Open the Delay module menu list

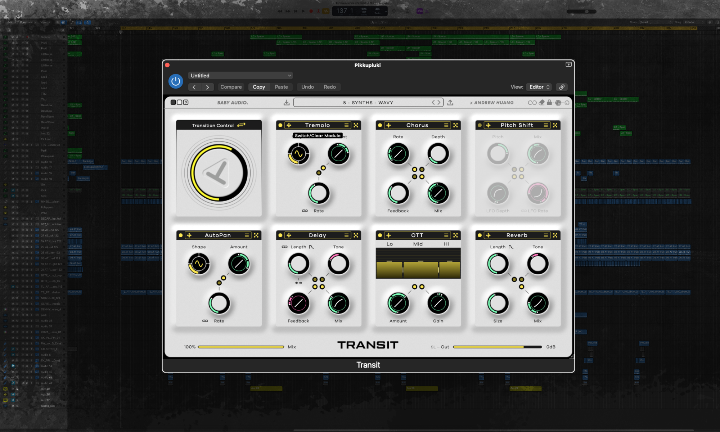pyautogui.click(x=346, y=235)
